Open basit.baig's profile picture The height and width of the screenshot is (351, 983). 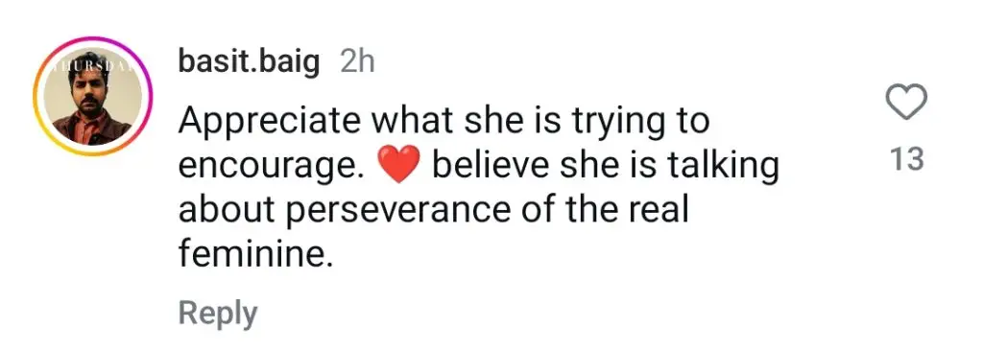coord(93,96)
